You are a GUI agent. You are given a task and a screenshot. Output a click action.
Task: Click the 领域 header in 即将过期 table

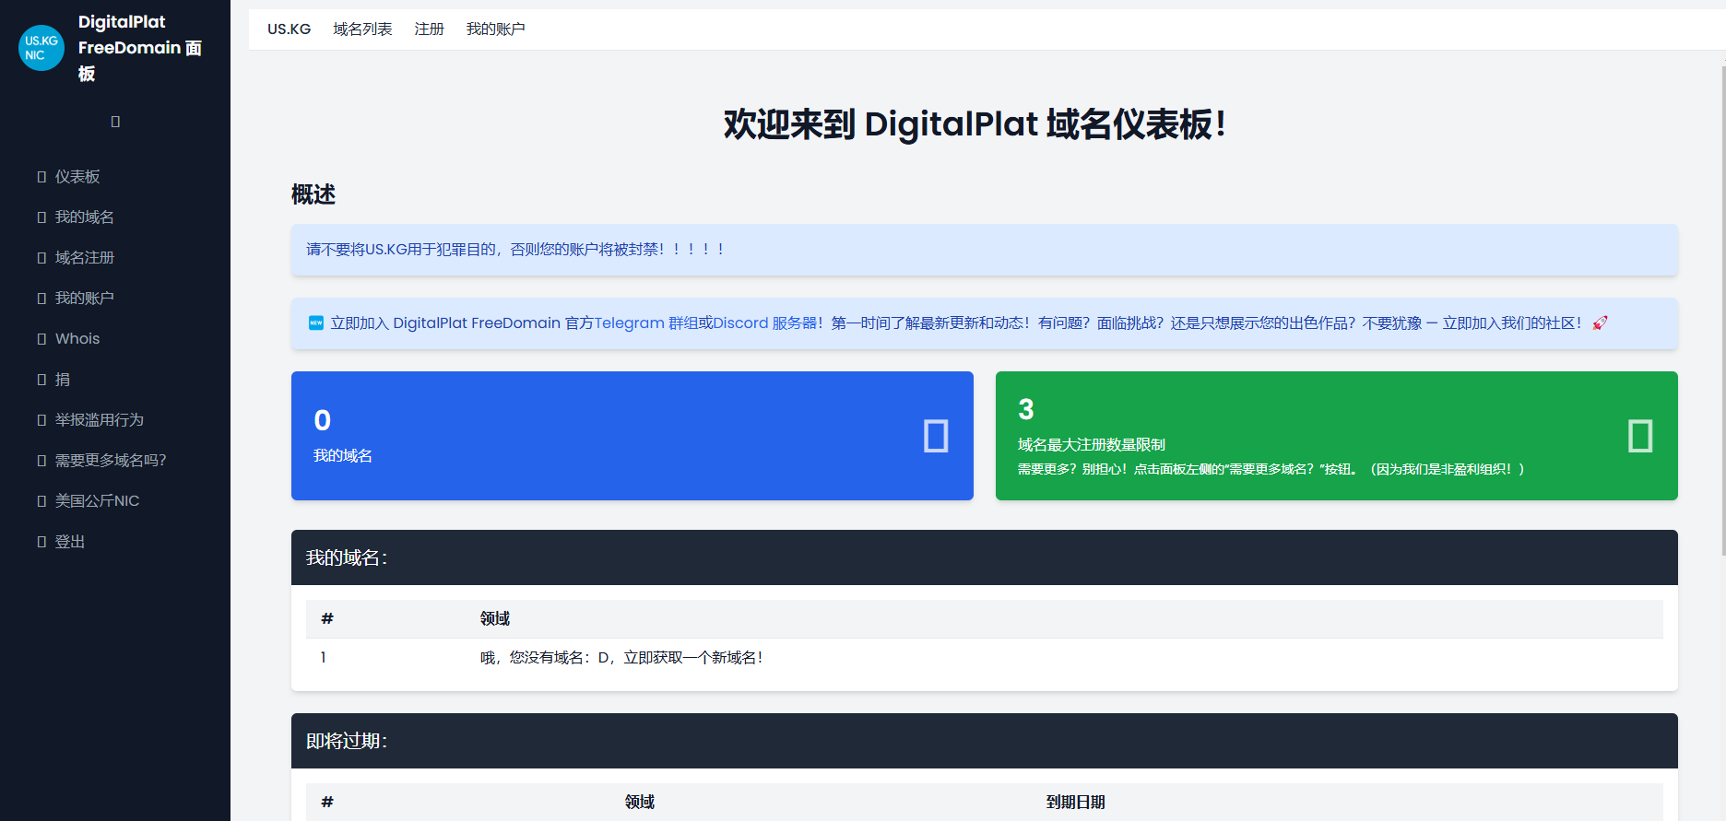tap(640, 802)
